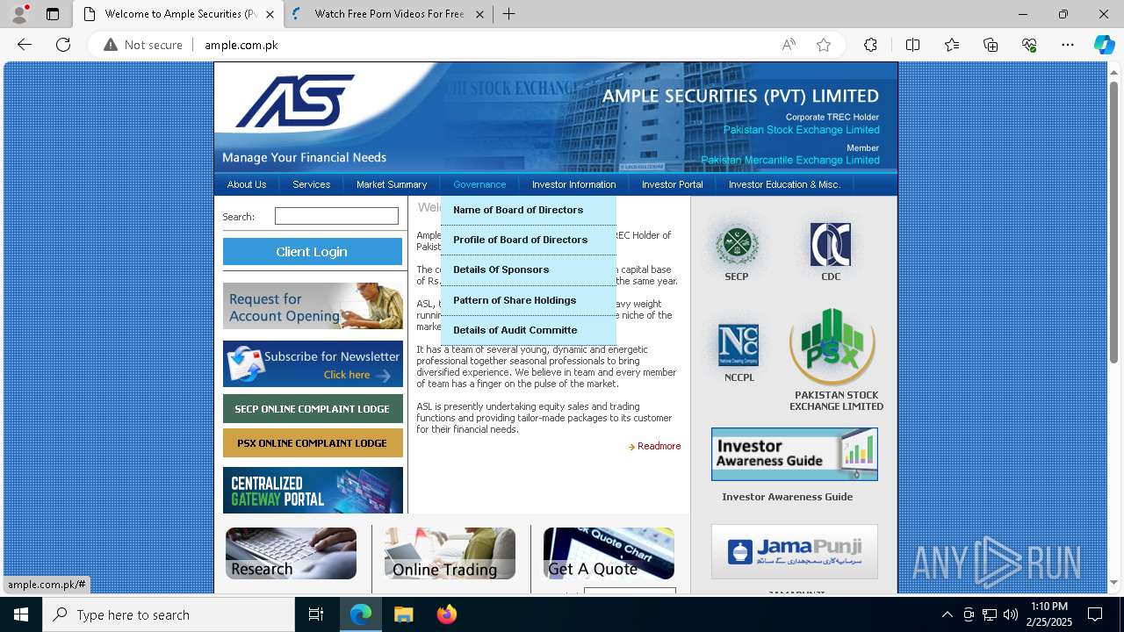This screenshot has width=1124, height=632.
Task: Open the Investor Education & Misc. menu
Action: coord(784,184)
